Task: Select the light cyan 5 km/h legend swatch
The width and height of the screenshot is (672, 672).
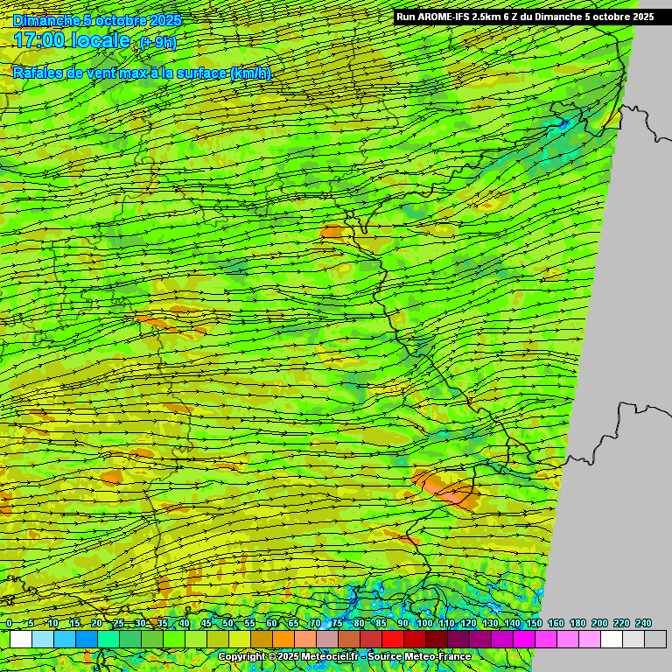Action: [x=43, y=640]
